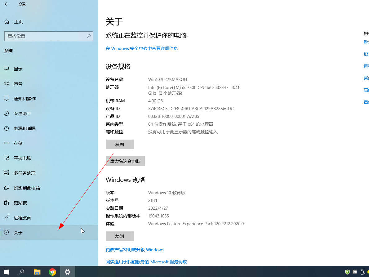Click the search magnifier in 查找设置 box

[88, 36]
